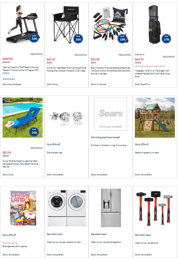The image size is (178, 258).
Task: Open the Costway treadmill product image
Action: coord(22,24)
